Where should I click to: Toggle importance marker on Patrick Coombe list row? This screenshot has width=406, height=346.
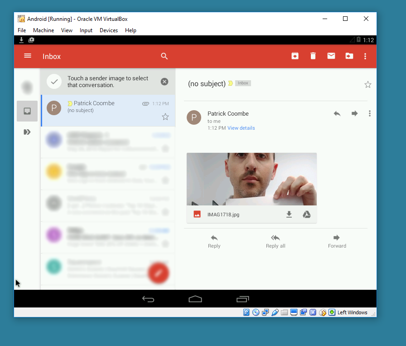[x=70, y=104]
